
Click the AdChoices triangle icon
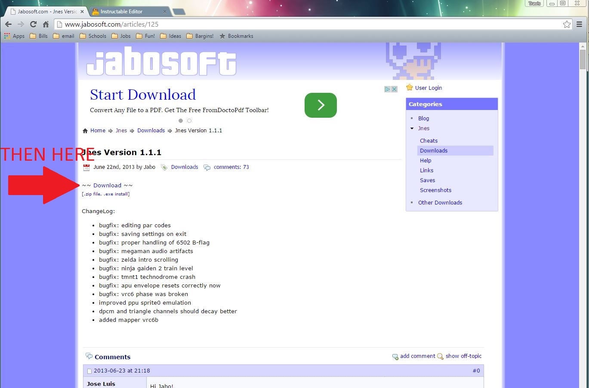point(388,89)
